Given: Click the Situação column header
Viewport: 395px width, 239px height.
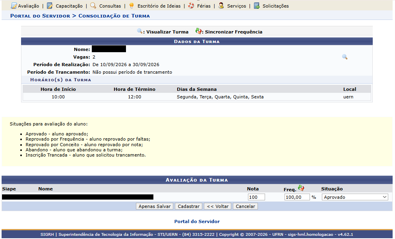Looking at the screenshot, I should 332,189.
